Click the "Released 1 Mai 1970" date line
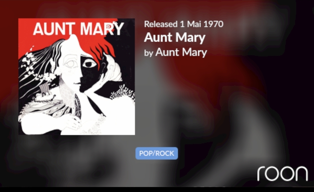Viewport: 314px width, 192px height. (184, 24)
